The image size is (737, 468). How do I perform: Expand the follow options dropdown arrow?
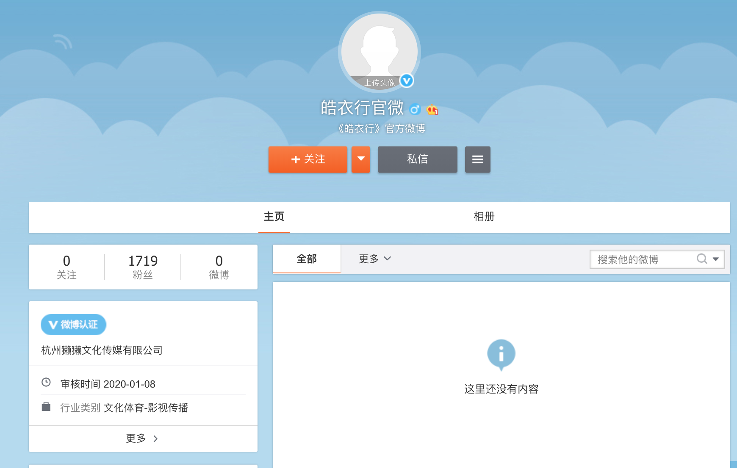click(361, 160)
